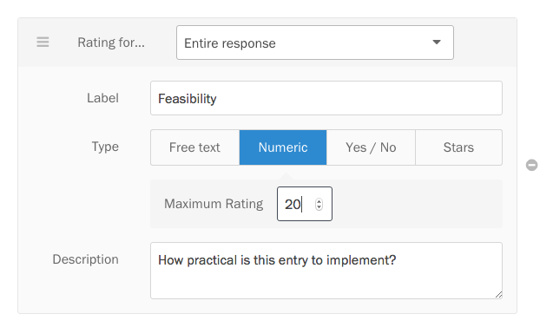The image size is (553, 327).
Task: Click the dropdown caret arrow in Rating for
Action: (437, 43)
